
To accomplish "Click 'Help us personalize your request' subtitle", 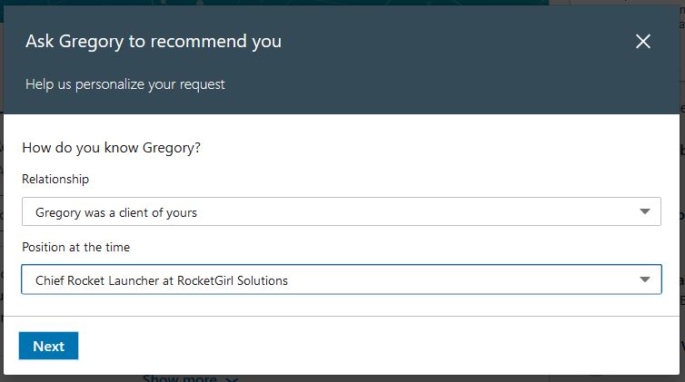I will click(125, 84).
